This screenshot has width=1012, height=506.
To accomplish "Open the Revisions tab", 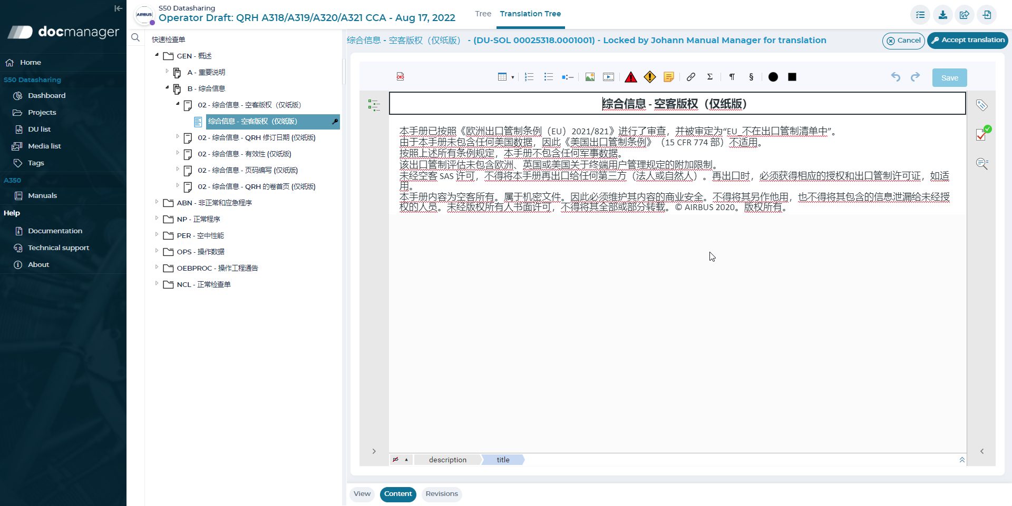I will 442,494.
